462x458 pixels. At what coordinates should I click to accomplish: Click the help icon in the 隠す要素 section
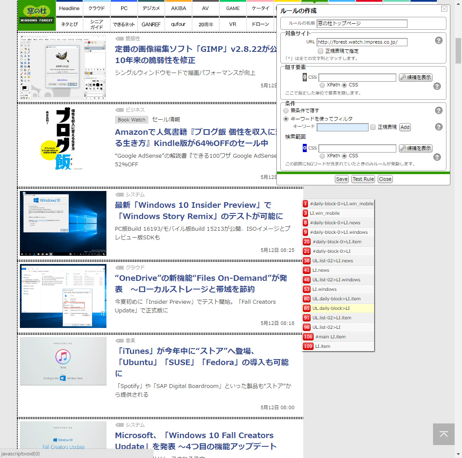[x=437, y=86]
